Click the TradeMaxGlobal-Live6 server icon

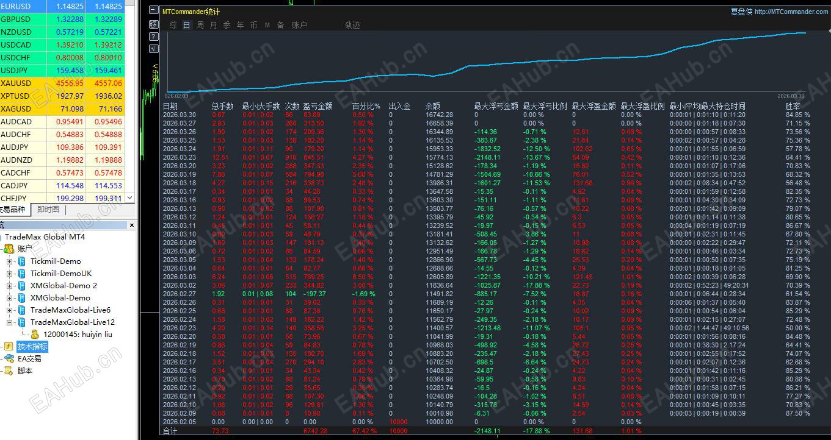[22, 310]
